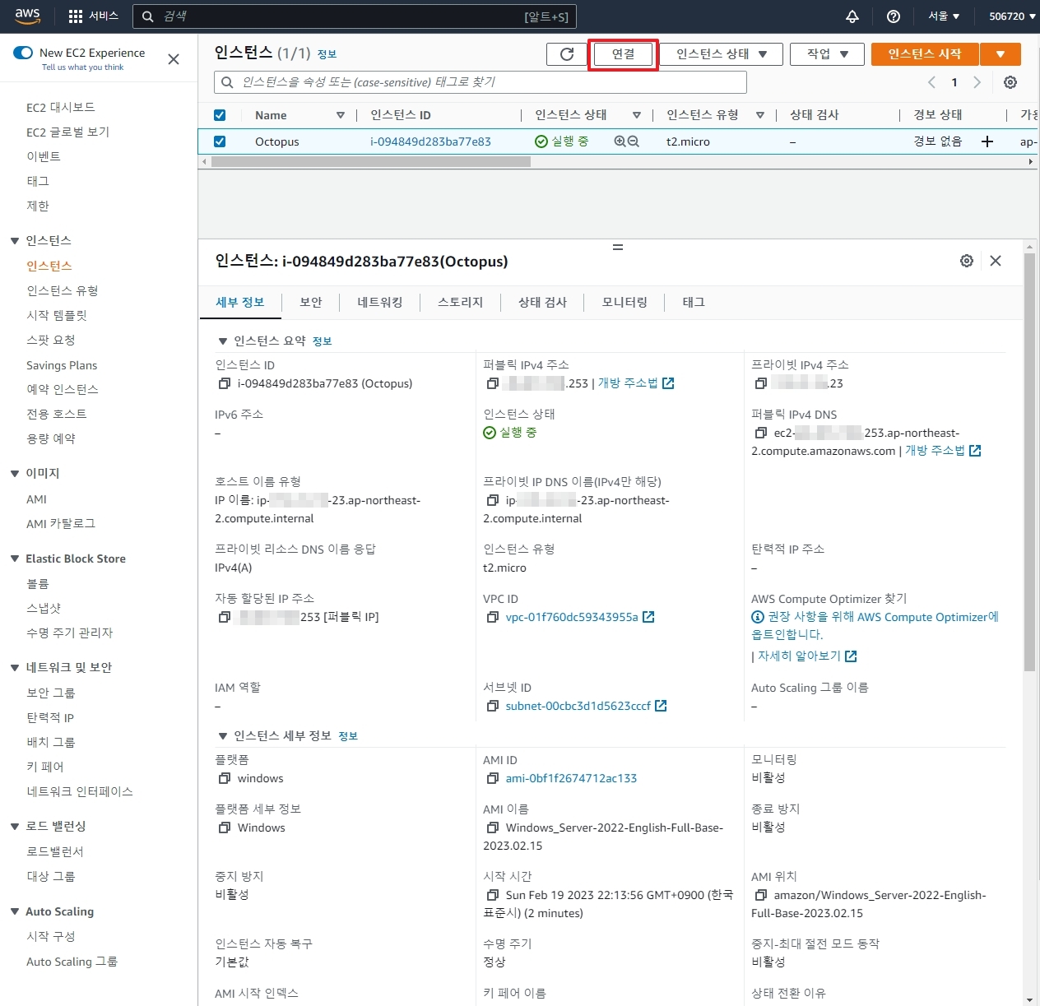Focus the top AWS search box
Screen dimensions: 1040x1006
(x=355, y=16)
